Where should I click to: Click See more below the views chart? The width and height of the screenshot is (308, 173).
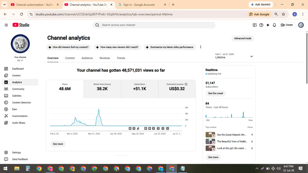[x=58, y=144]
